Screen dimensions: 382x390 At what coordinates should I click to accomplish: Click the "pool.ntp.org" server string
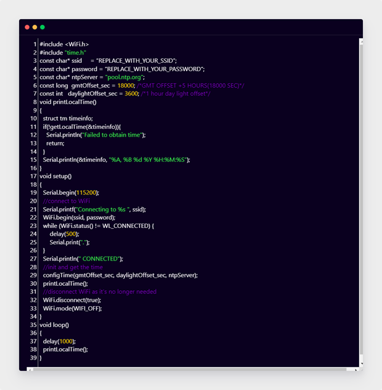point(124,77)
